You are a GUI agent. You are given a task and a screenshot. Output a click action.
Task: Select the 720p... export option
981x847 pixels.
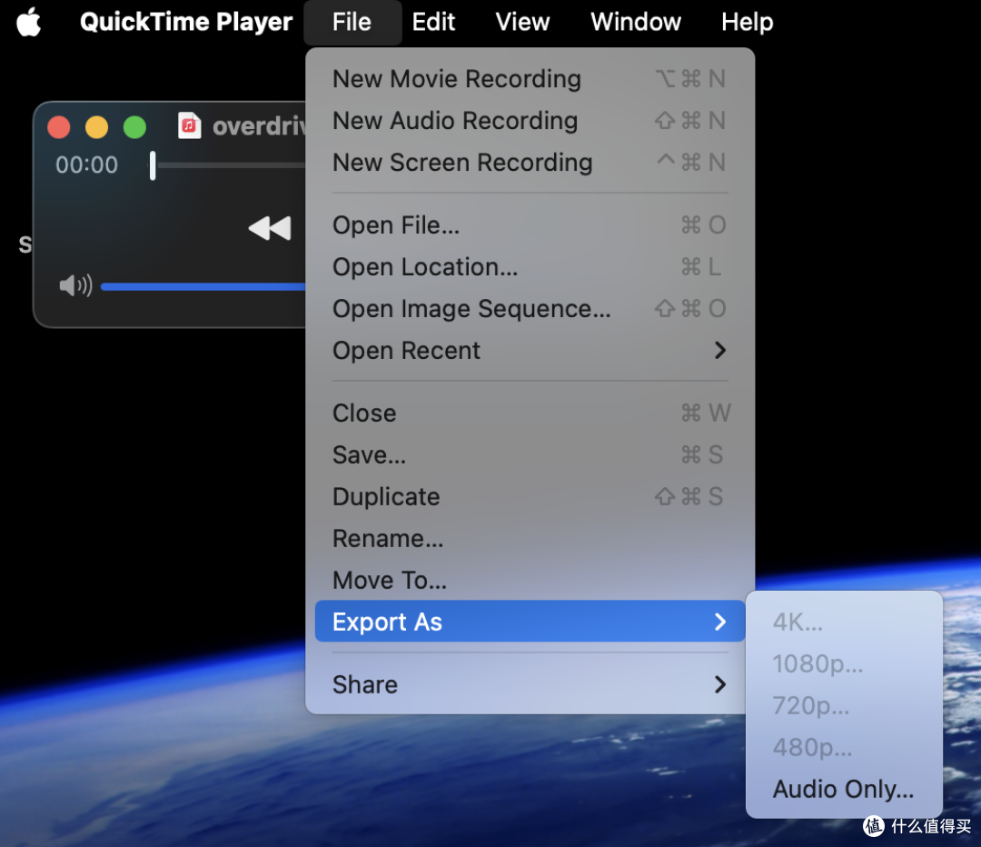843,706
